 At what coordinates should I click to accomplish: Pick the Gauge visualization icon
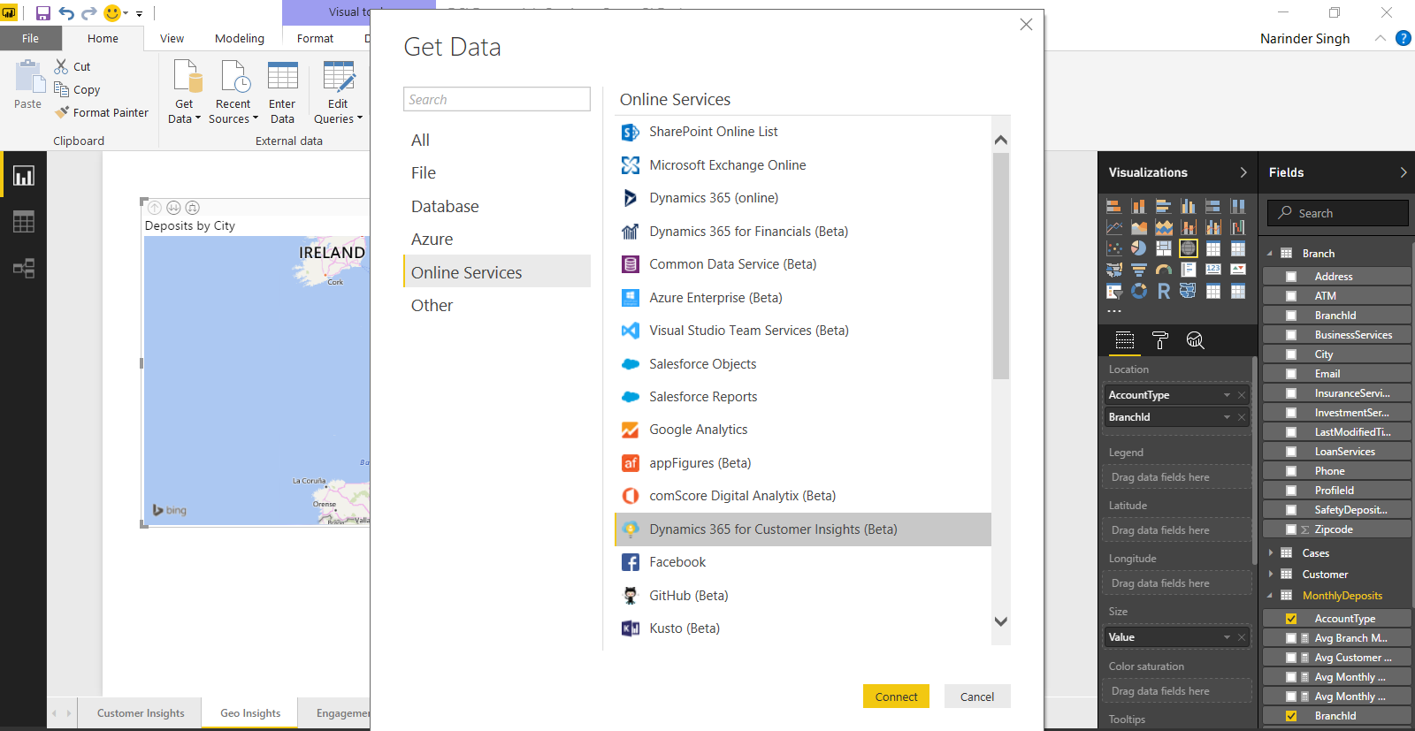[1164, 270]
